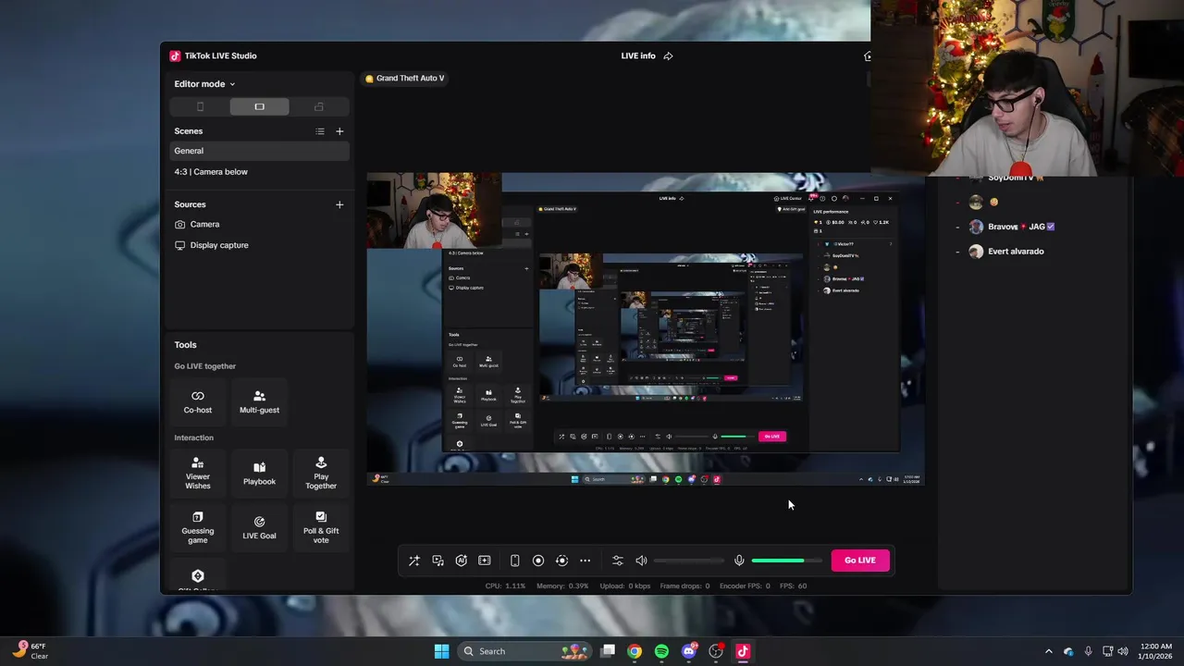Open the screen overlay sparkle tool
Viewport: 1184px width, 666px height.
click(x=484, y=561)
